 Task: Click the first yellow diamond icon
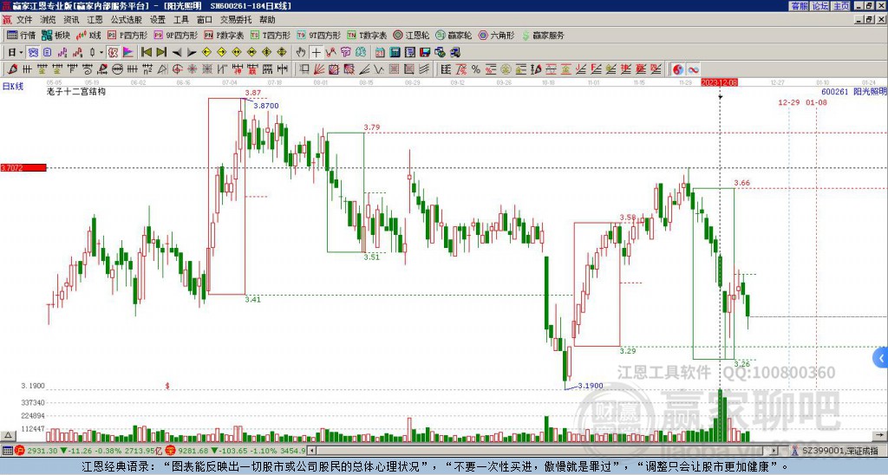tap(206, 53)
